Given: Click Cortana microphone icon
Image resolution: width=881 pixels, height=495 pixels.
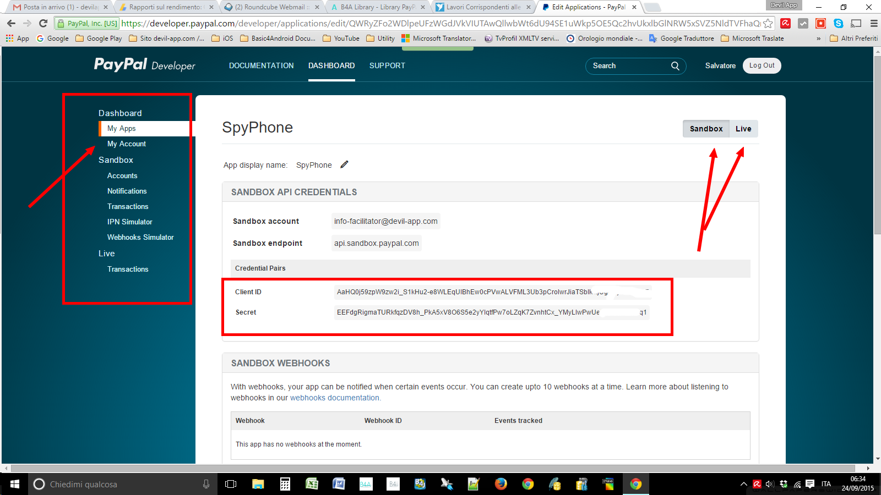Looking at the screenshot, I should [206, 484].
